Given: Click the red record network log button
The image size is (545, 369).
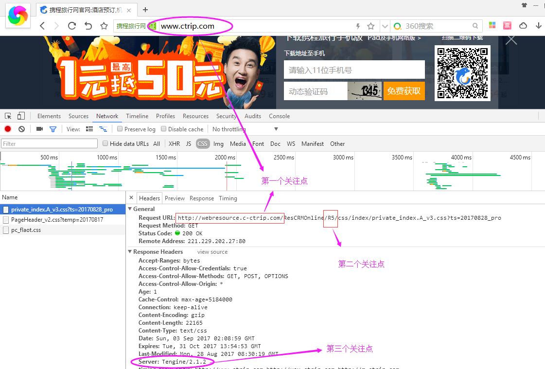Looking at the screenshot, I should point(8,129).
